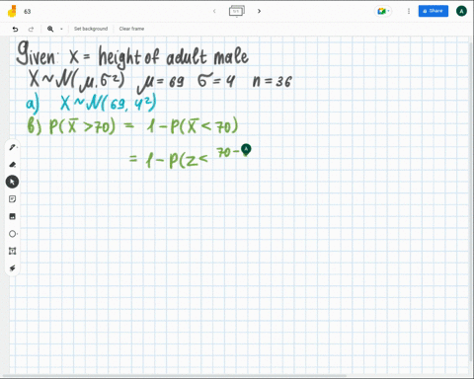Select the Eraser tool
Viewport: 474px width, 379px height.
coord(13,165)
